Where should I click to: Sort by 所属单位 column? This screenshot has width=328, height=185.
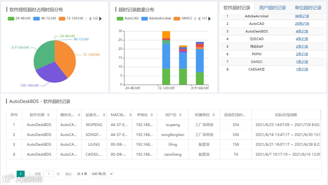[214, 115]
